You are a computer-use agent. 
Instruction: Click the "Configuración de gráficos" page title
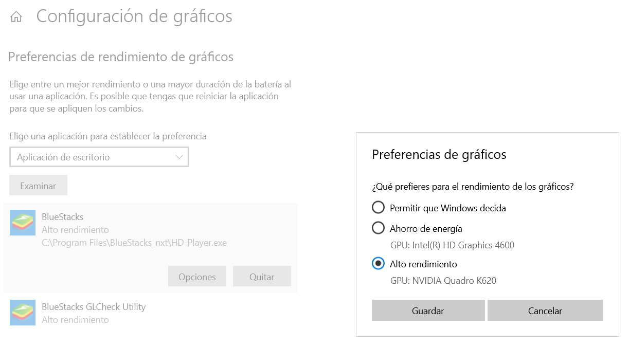[134, 16]
